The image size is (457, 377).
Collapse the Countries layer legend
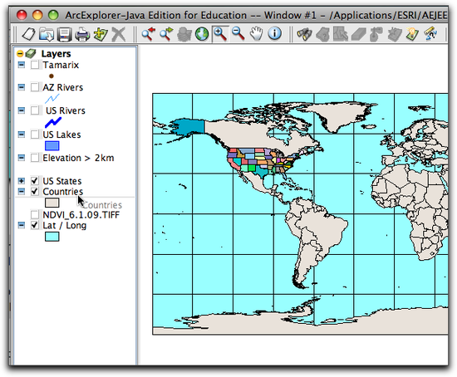22,192
